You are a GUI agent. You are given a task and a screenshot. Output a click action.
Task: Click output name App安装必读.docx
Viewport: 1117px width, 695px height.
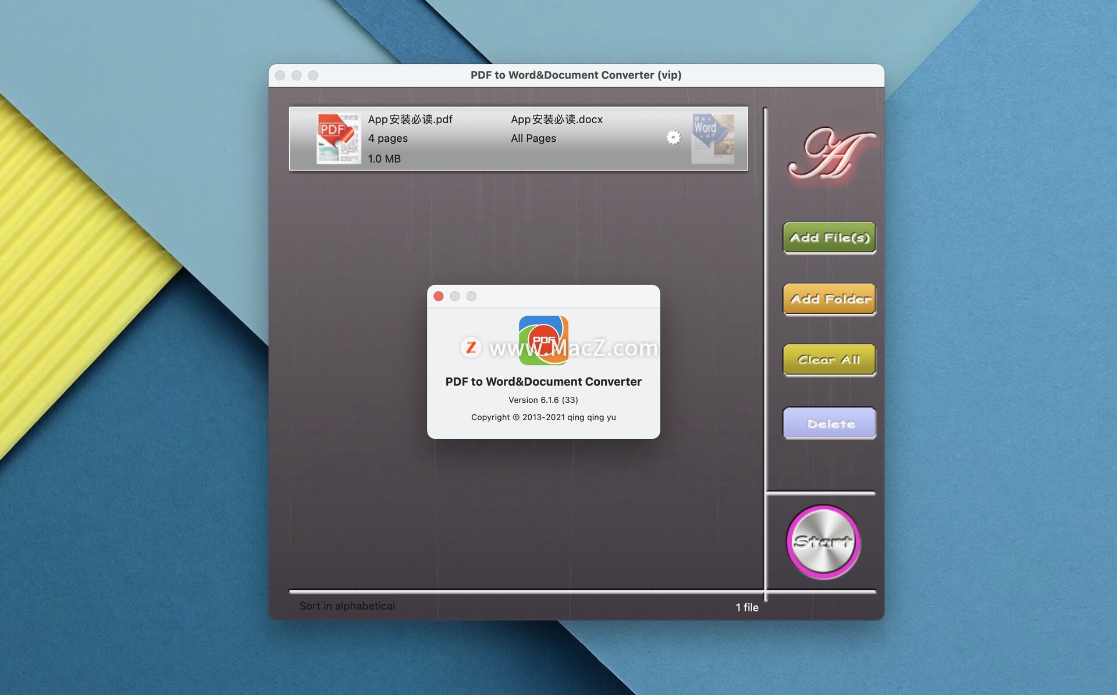click(x=556, y=119)
